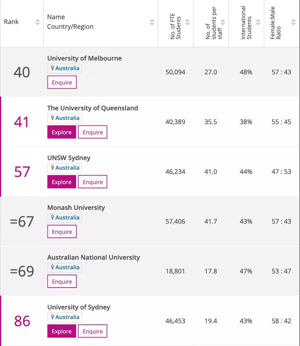Open Australian National University page
300x346 pixels.
(x=94, y=257)
